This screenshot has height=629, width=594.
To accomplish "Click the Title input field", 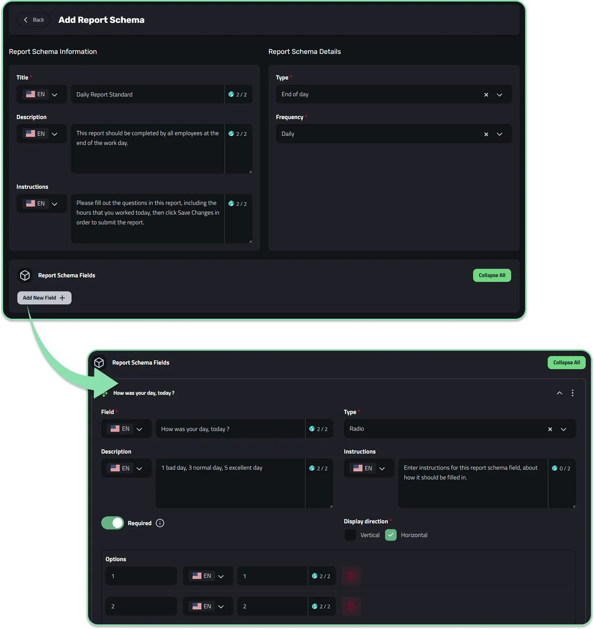I will tap(147, 94).
